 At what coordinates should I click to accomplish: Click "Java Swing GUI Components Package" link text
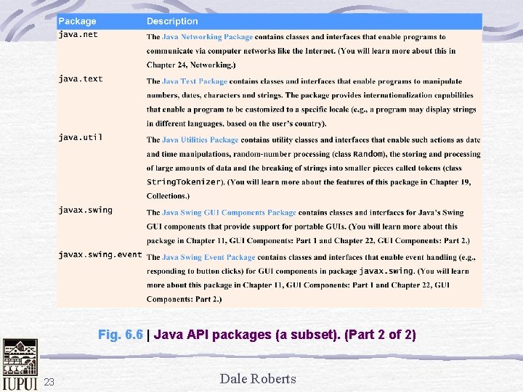(x=229, y=213)
